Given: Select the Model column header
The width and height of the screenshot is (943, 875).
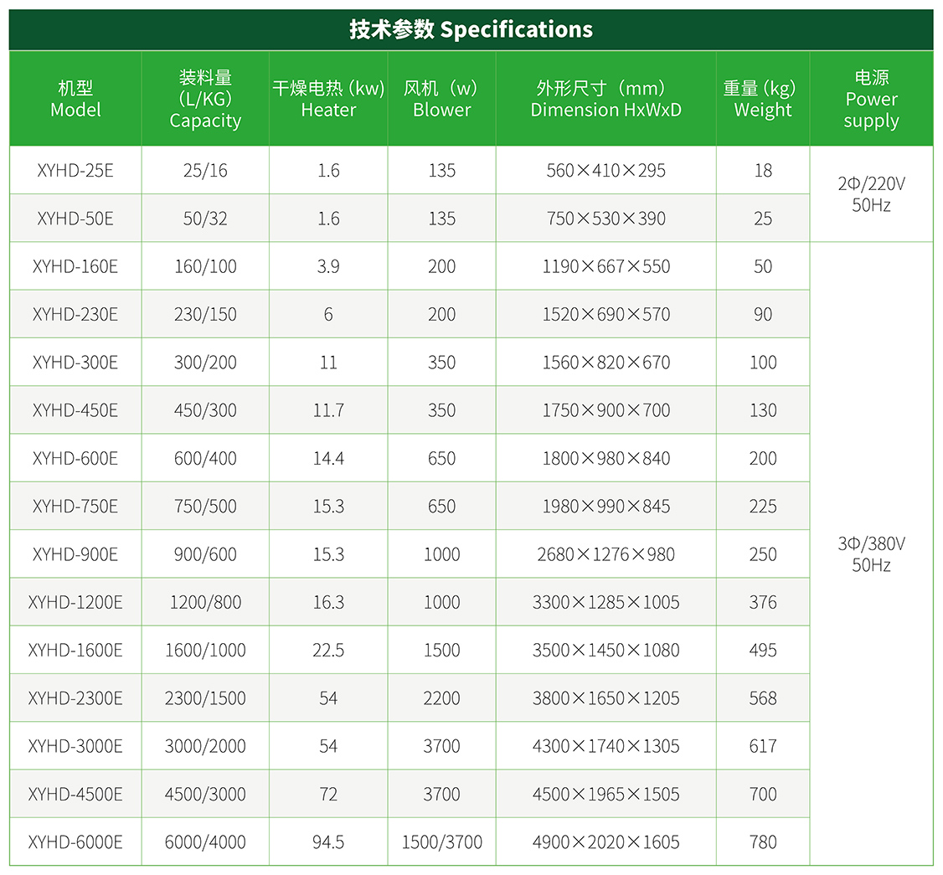Looking at the screenshot, I should pos(75,99).
